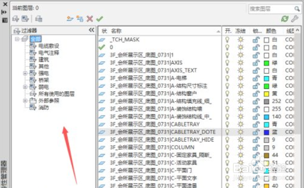The height and width of the screenshot is (188, 304).
Task: Open the New Property Filter tool
Action: point(15,19)
